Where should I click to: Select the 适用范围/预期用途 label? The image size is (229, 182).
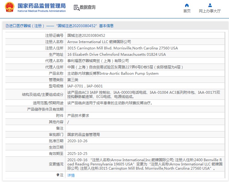[x=48, y=103]
